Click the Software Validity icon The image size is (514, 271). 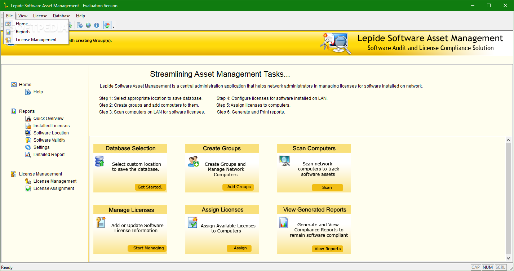point(28,140)
